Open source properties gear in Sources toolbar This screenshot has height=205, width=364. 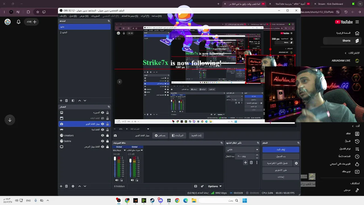click(73, 186)
